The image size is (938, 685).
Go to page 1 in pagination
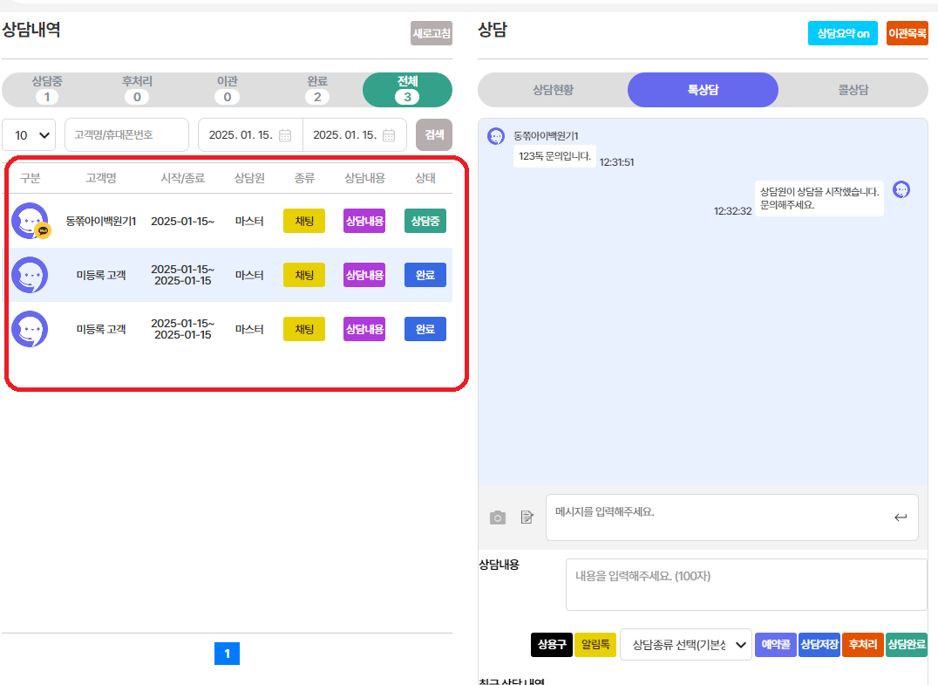(227, 654)
